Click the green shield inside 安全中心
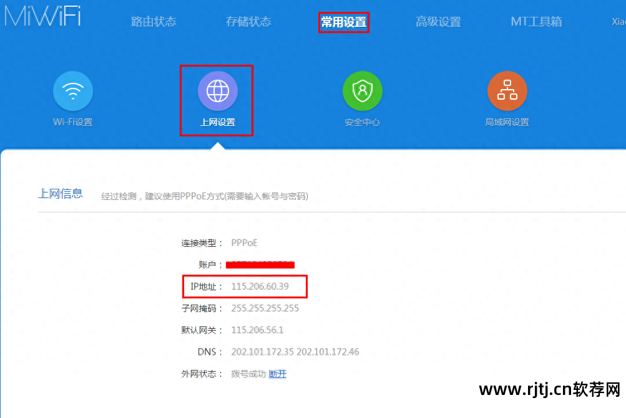This screenshot has height=418, width=626. coord(362,90)
